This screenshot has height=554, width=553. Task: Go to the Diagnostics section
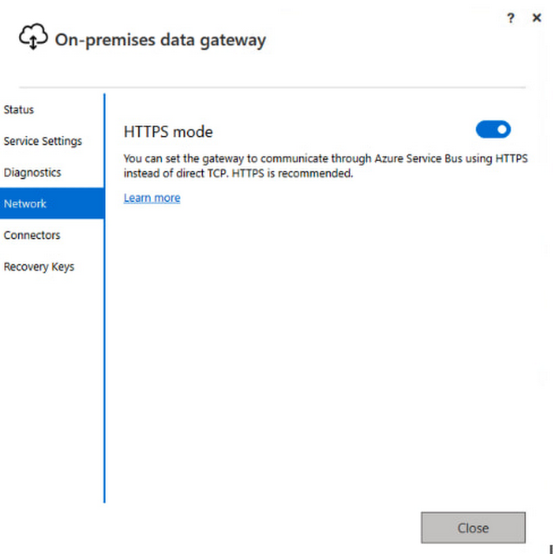(x=32, y=173)
